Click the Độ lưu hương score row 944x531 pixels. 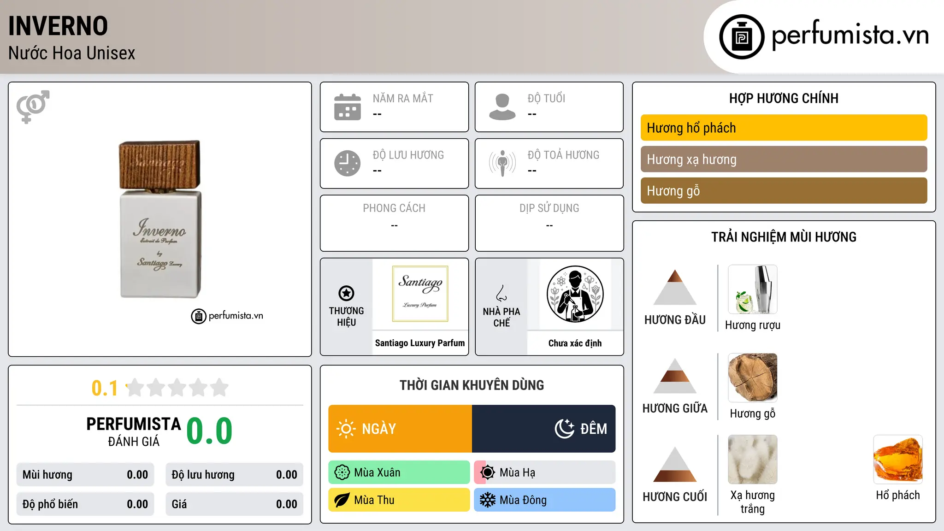tap(234, 475)
